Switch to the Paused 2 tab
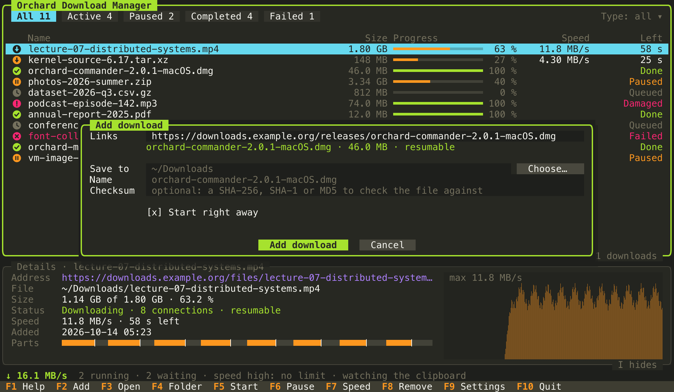The height and width of the screenshot is (392, 674). [x=152, y=16]
